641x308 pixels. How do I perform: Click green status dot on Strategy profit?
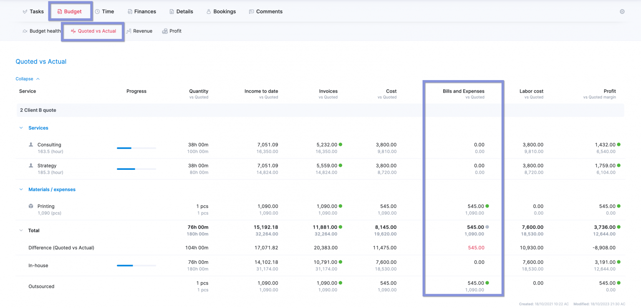(618, 165)
